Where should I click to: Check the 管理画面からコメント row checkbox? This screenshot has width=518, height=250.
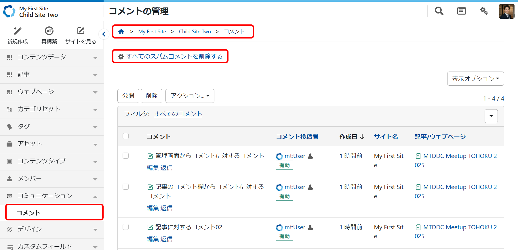click(126, 156)
